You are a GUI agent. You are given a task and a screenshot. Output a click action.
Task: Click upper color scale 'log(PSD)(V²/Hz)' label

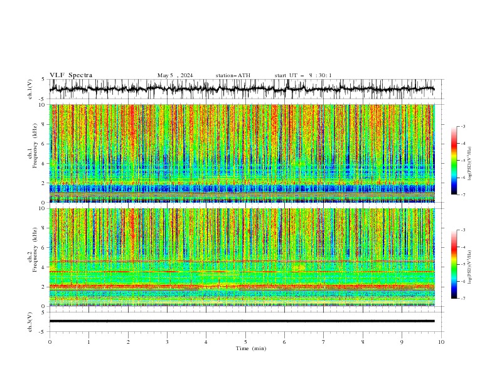click(470, 164)
